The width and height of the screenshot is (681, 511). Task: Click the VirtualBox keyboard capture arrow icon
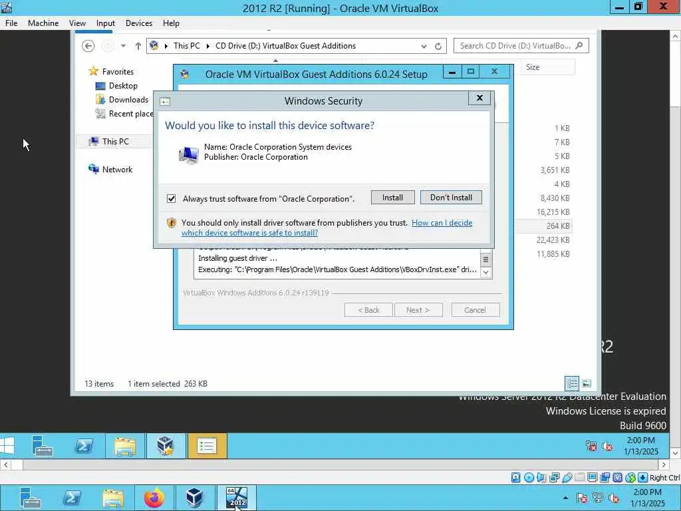(643, 478)
